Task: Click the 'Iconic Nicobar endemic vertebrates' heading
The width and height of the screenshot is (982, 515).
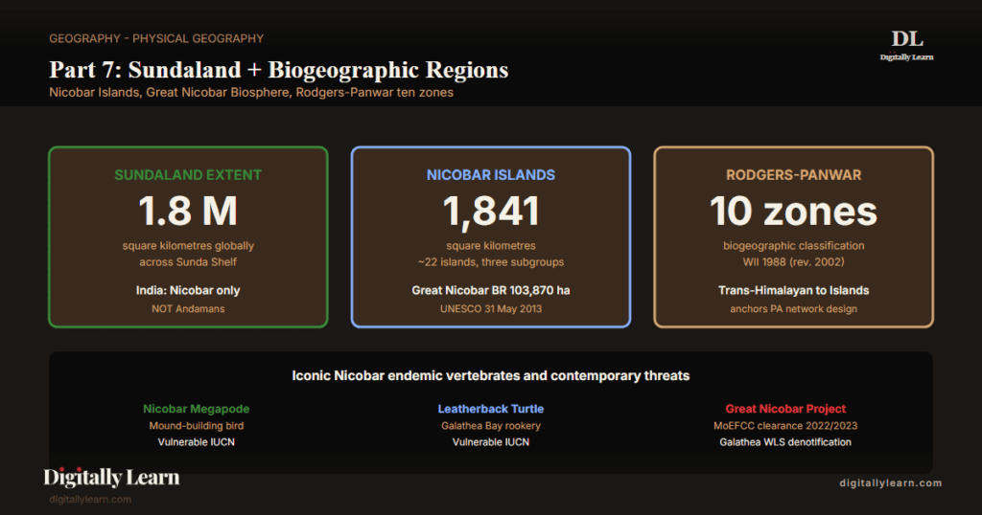Action: (491, 375)
